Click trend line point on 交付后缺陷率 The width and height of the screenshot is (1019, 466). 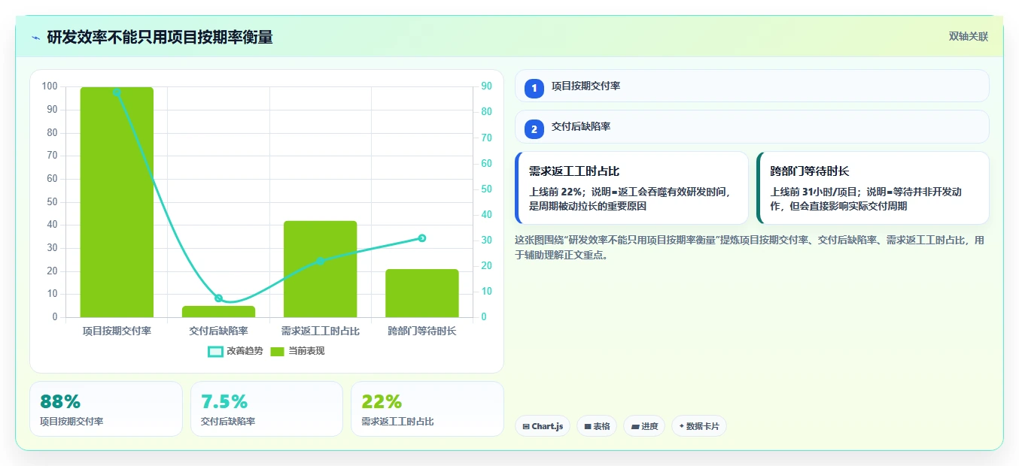pyautogui.click(x=218, y=298)
